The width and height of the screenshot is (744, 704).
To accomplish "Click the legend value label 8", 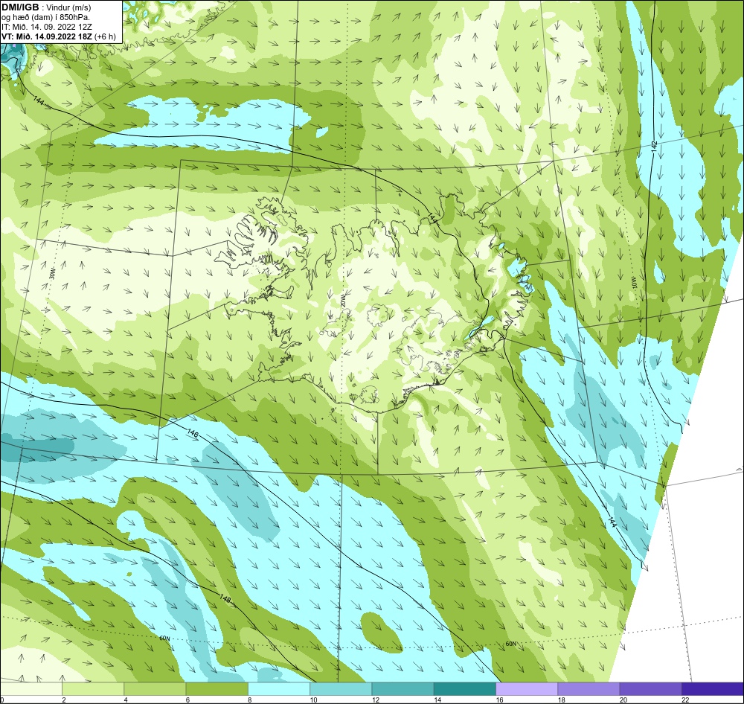I will 249,700.
